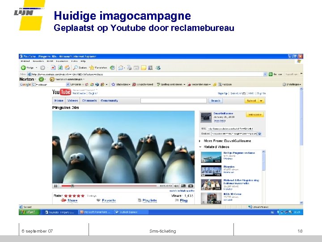Open the Bladwijzers dropdown in Google toolbar

point(129,84)
